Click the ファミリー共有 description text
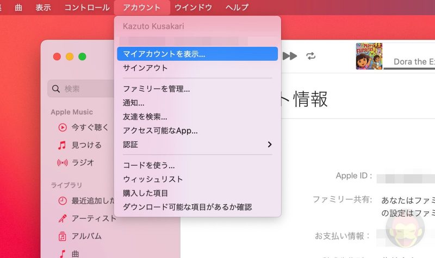 [x=408, y=206]
